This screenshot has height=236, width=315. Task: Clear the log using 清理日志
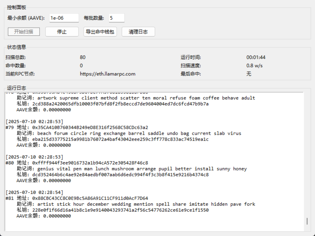(x=138, y=31)
